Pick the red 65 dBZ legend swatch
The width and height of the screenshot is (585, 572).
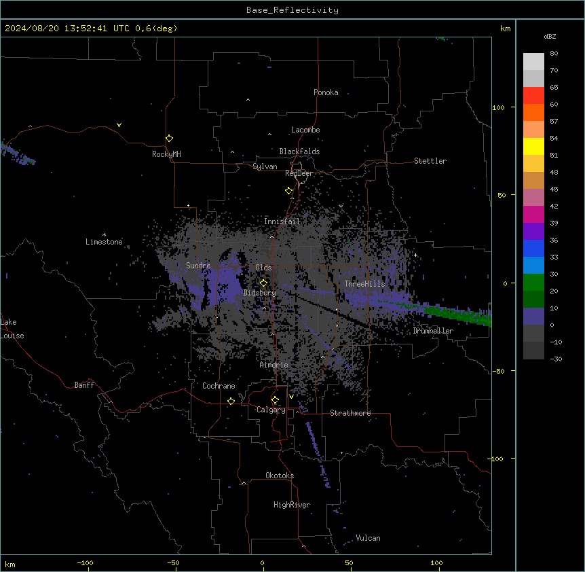(533, 95)
